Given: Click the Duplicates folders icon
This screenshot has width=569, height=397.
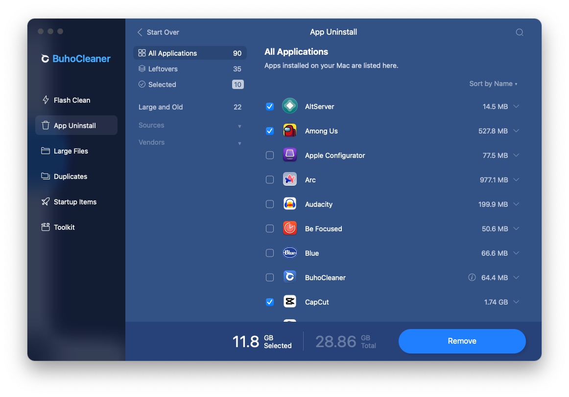Looking at the screenshot, I should [46, 176].
